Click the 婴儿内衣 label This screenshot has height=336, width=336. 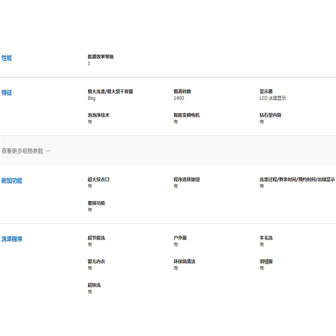(x=97, y=261)
